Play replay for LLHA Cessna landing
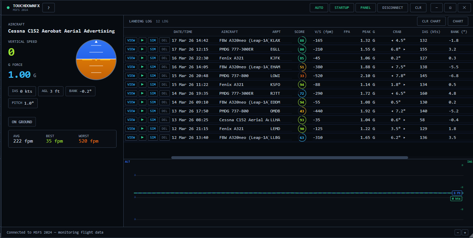Screen dimensions: 473x238 click(x=142, y=120)
